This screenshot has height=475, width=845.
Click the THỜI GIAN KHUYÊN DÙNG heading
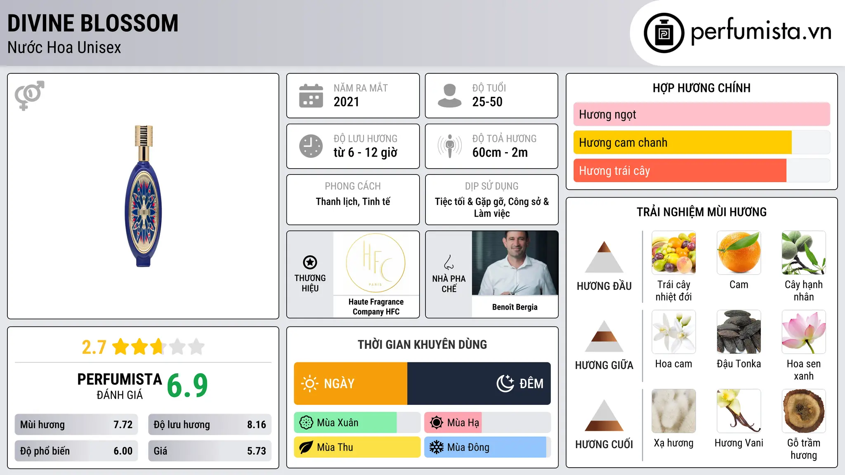click(422, 344)
